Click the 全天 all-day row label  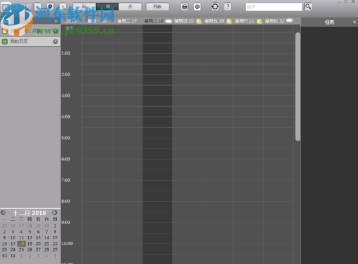point(69,28)
